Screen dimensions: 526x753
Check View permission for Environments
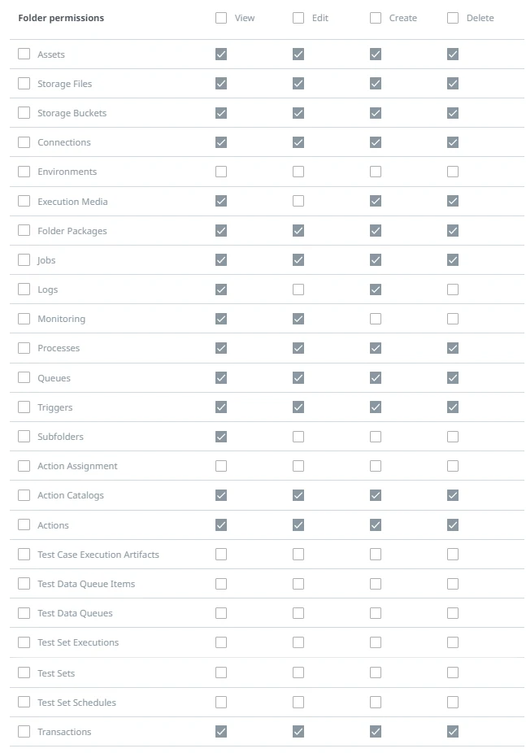[x=221, y=172]
